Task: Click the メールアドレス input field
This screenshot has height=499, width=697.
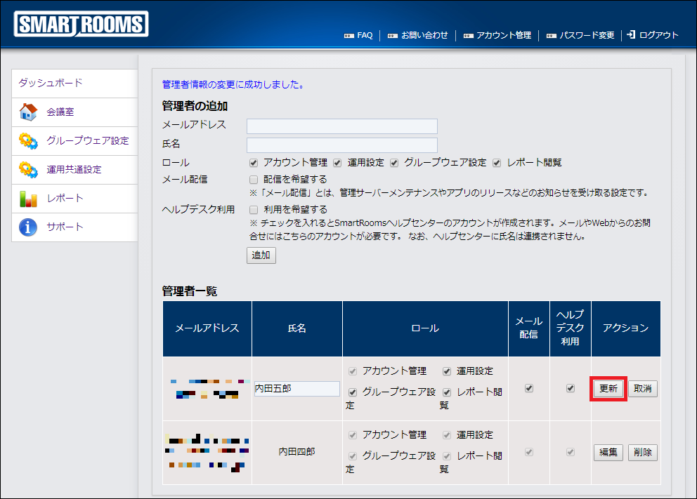Action: point(341,126)
